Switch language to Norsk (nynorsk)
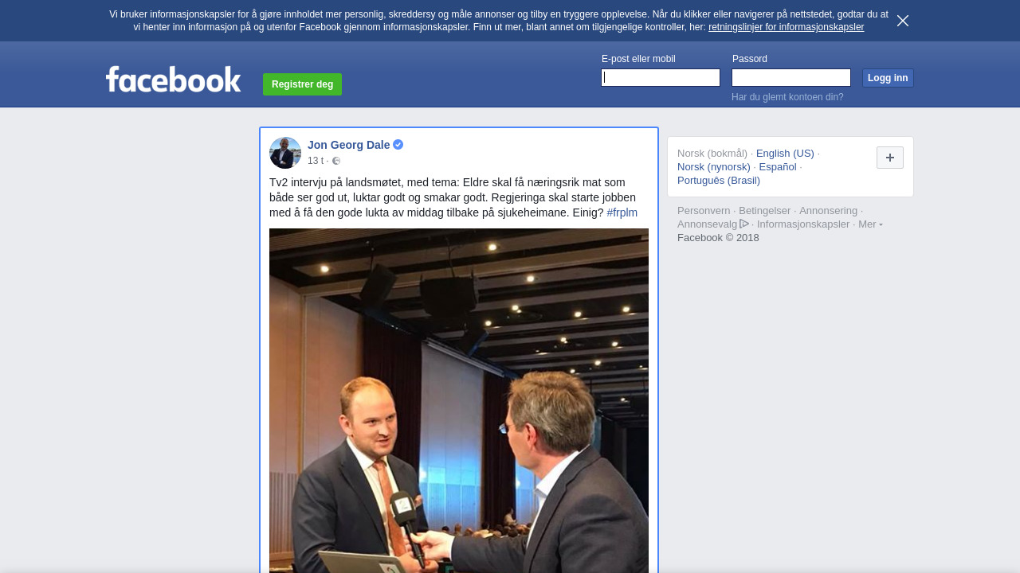The width and height of the screenshot is (1020, 573). tap(714, 167)
